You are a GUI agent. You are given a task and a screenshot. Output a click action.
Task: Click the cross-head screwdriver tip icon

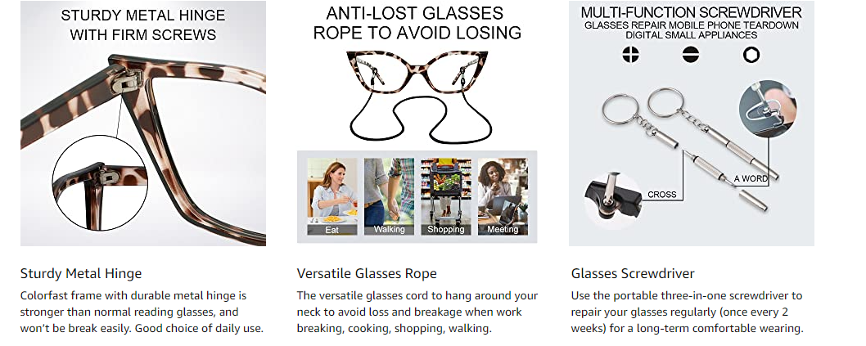630,55
